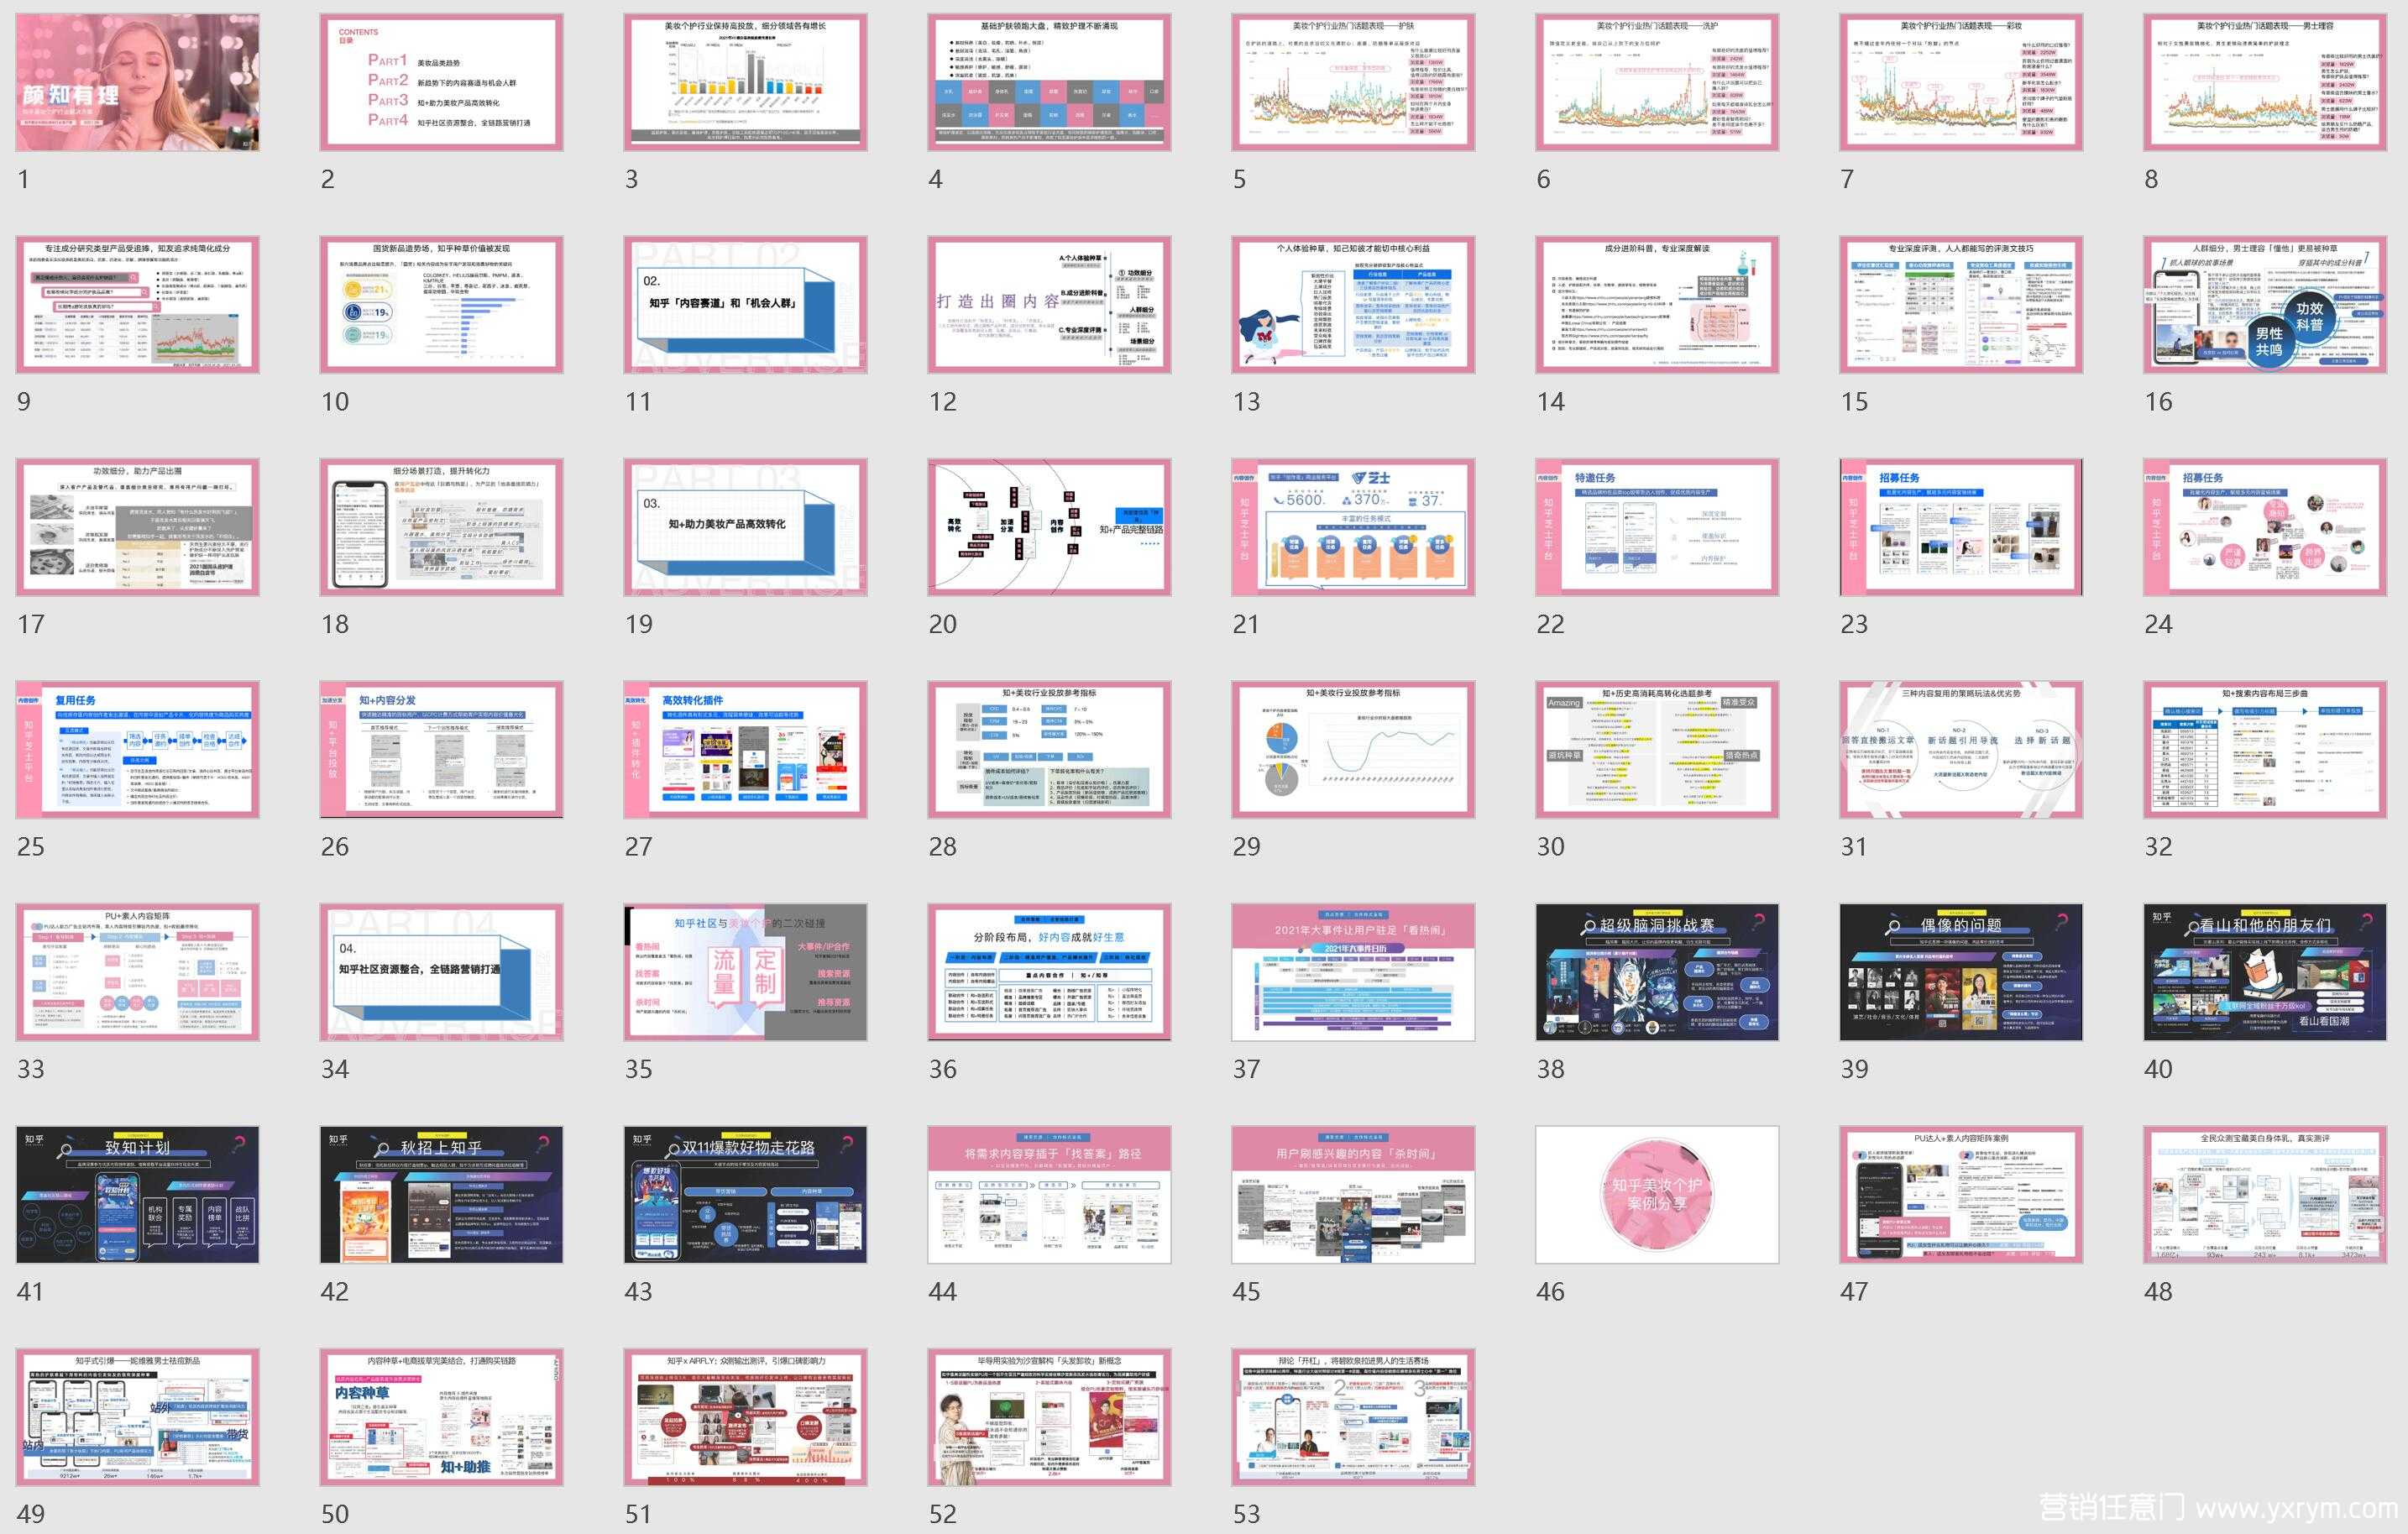Select slide 44 找答案路径 thumbnail
This screenshot has height=1534, width=2408.
[x=1049, y=1195]
